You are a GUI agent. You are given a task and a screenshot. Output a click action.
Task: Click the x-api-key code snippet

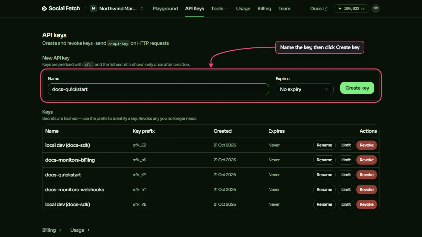[118, 43]
